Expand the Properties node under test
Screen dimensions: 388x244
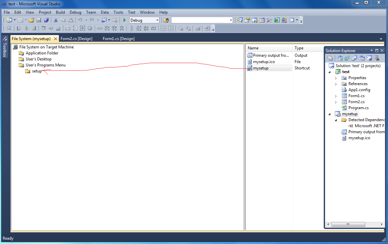click(x=336, y=78)
